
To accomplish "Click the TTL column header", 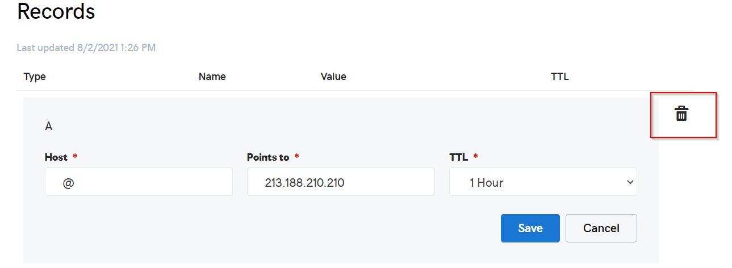I will click(x=559, y=77).
